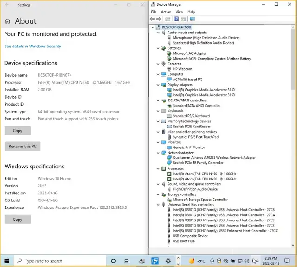Screen dimensions: 297x267
Task: Open the Help menu in Device Manager
Action: click(x=191, y=12)
